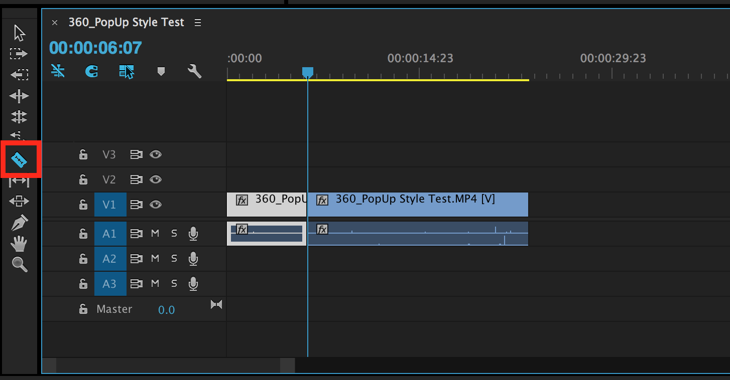Click the Master track output channel icon

pos(216,304)
